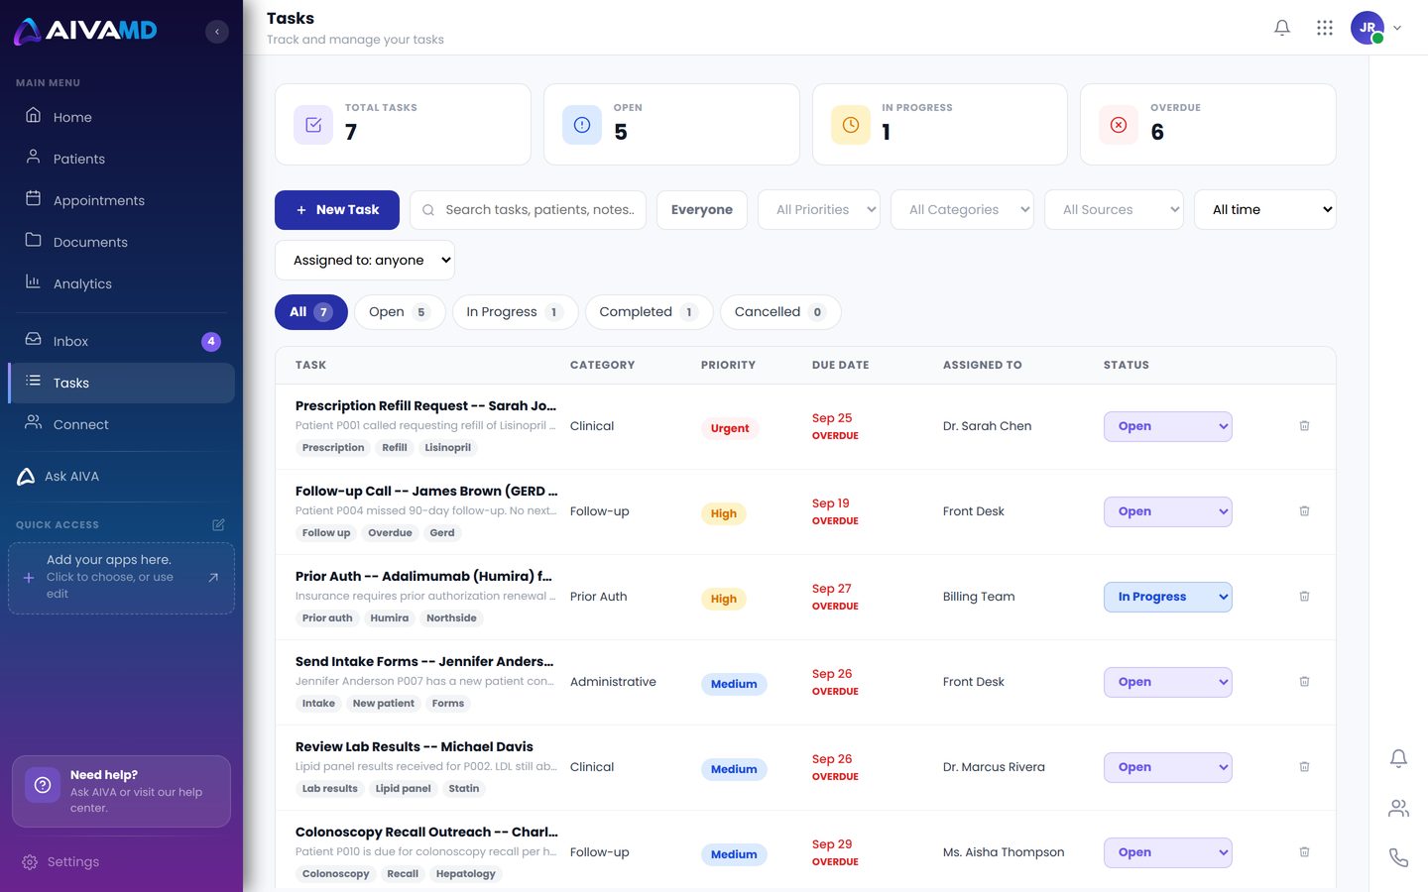Change status of Prior Auth task dropdown
Viewport: 1428px width, 892px height.
[1168, 597]
